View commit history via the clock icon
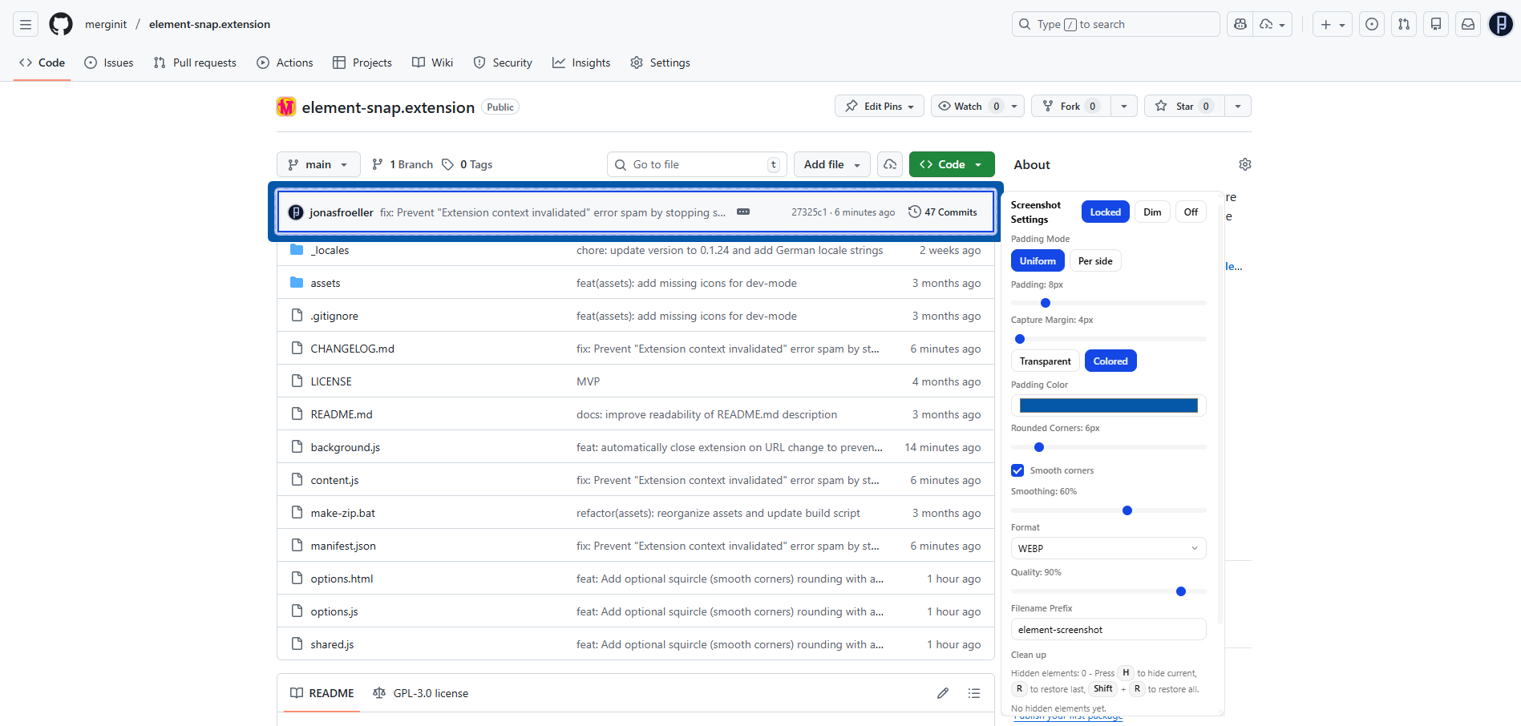Viewport: 1521px width, 726px height. [915, 212]
